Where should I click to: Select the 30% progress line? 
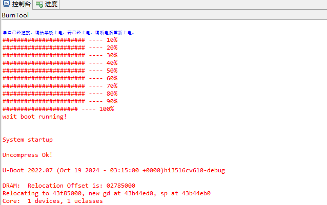(x=60, y=55)
